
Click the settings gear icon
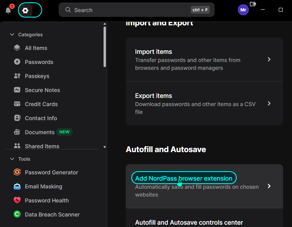click(x=25, y=10)
